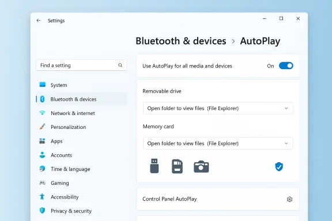The image size is (332, 221).
Task: Click the blue security shield checkmark icon
Action: [279, 167]
